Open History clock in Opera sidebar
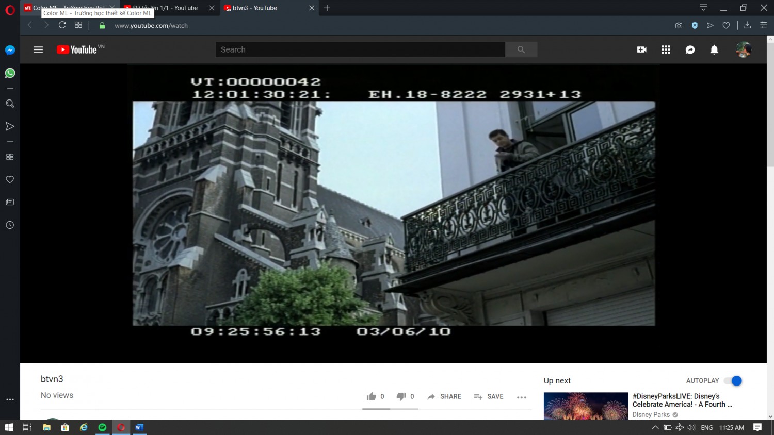This screenshot has width=774, height=435. coord(10,225)
